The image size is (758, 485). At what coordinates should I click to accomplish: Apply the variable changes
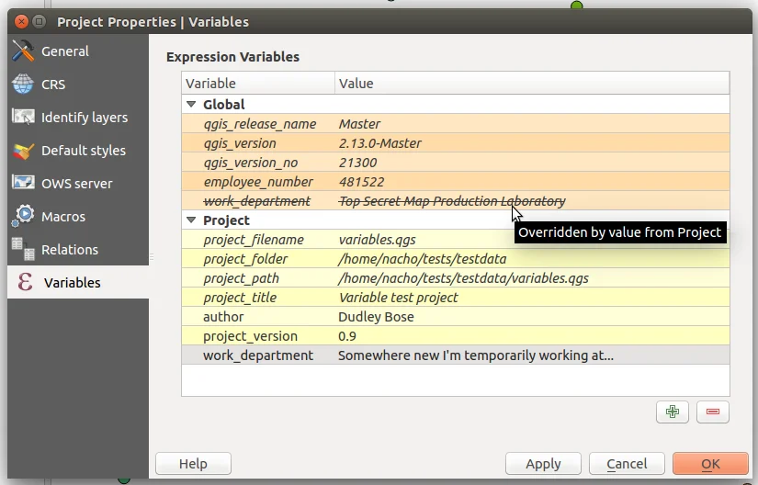click(x=543, y=464)
